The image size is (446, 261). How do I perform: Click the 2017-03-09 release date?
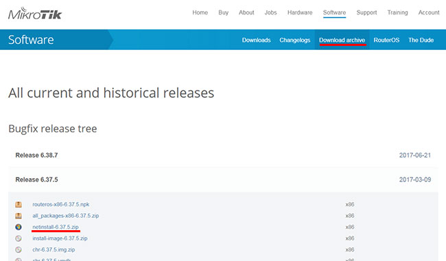pyautogui.click(x=415, y=179)
